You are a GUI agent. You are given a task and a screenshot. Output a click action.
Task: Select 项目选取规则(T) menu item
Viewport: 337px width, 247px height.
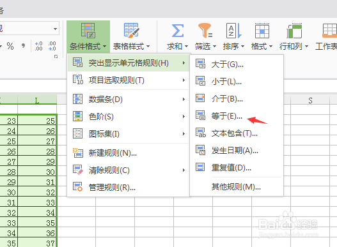click(129, 80)
